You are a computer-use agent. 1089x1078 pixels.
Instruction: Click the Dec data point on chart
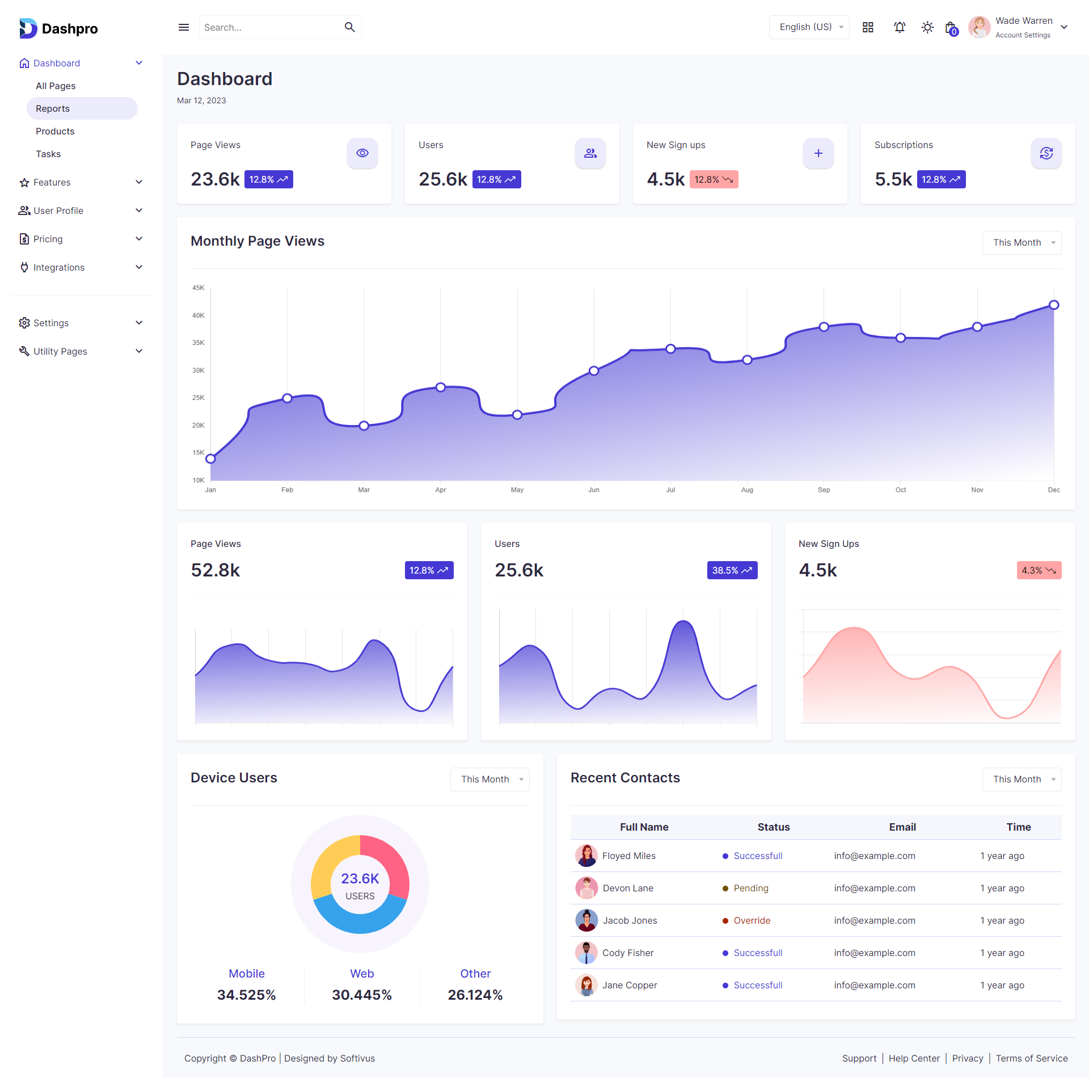1053,305
